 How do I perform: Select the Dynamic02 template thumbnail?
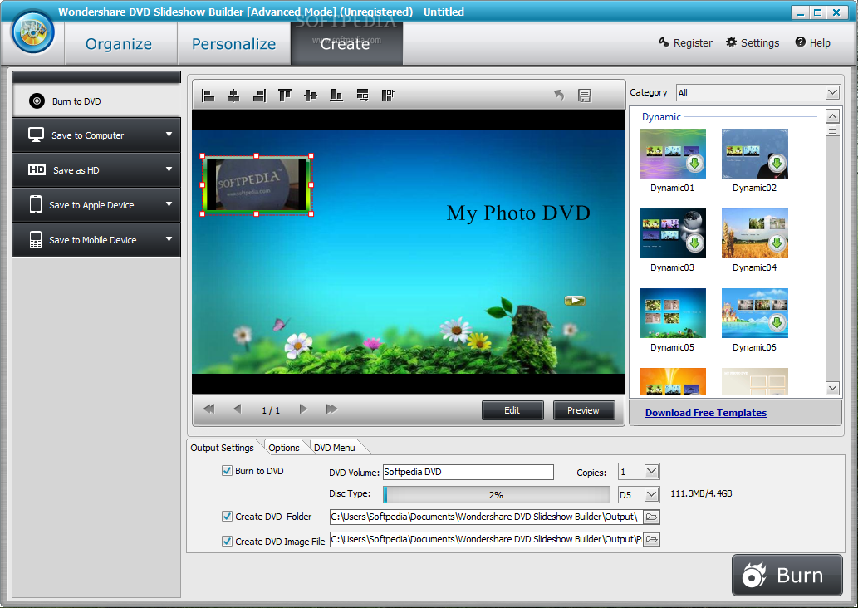(754, 154)
